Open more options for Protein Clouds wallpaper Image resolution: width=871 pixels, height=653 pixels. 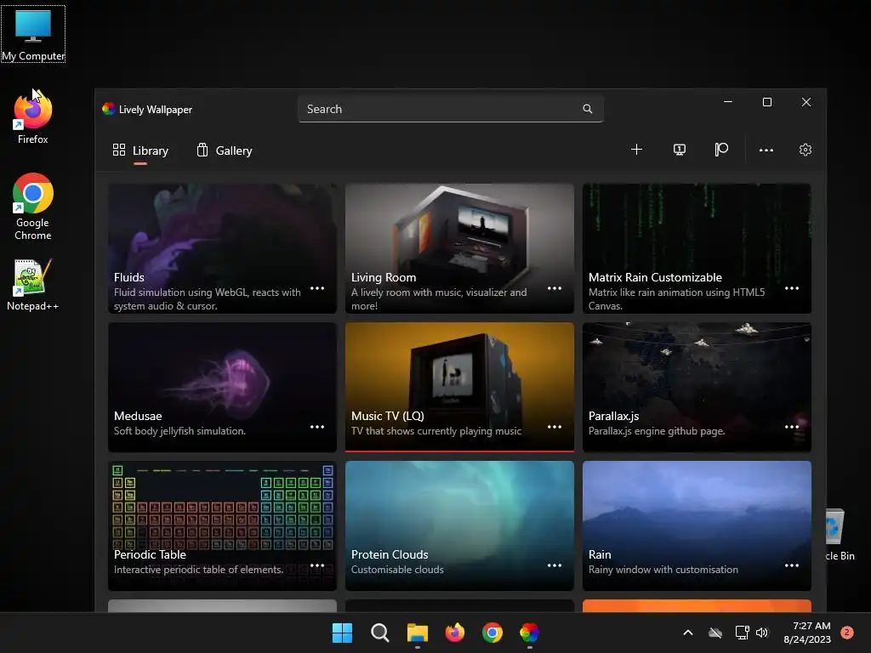click(x=555, y=565)
